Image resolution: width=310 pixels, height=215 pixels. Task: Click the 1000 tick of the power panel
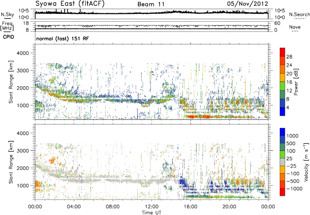(x=24, y=105)
